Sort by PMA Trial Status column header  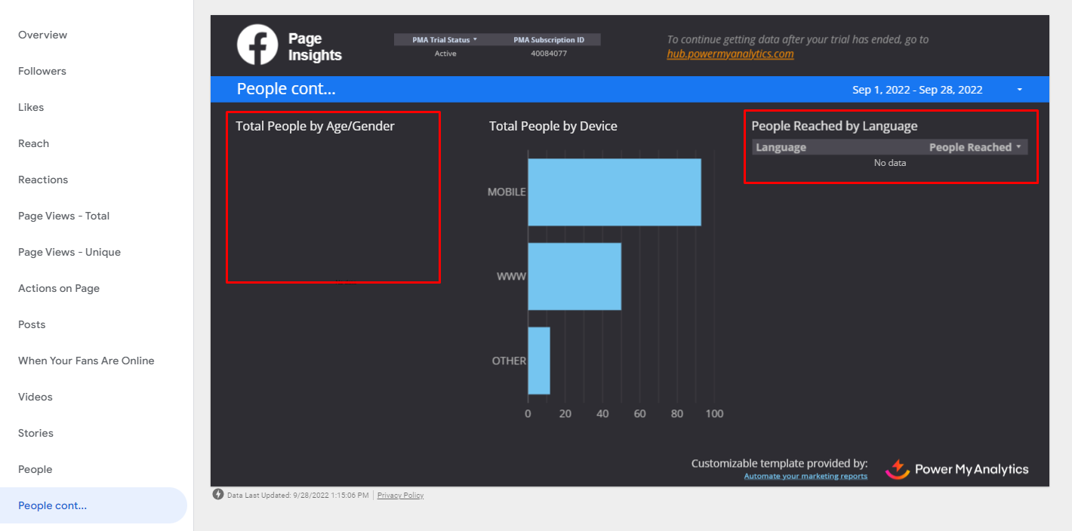click(x=445, y=40)
